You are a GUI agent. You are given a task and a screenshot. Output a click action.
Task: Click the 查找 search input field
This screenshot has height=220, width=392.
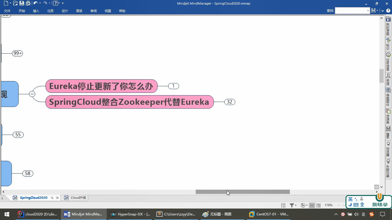pyautogui.click(x=351, y=11)
